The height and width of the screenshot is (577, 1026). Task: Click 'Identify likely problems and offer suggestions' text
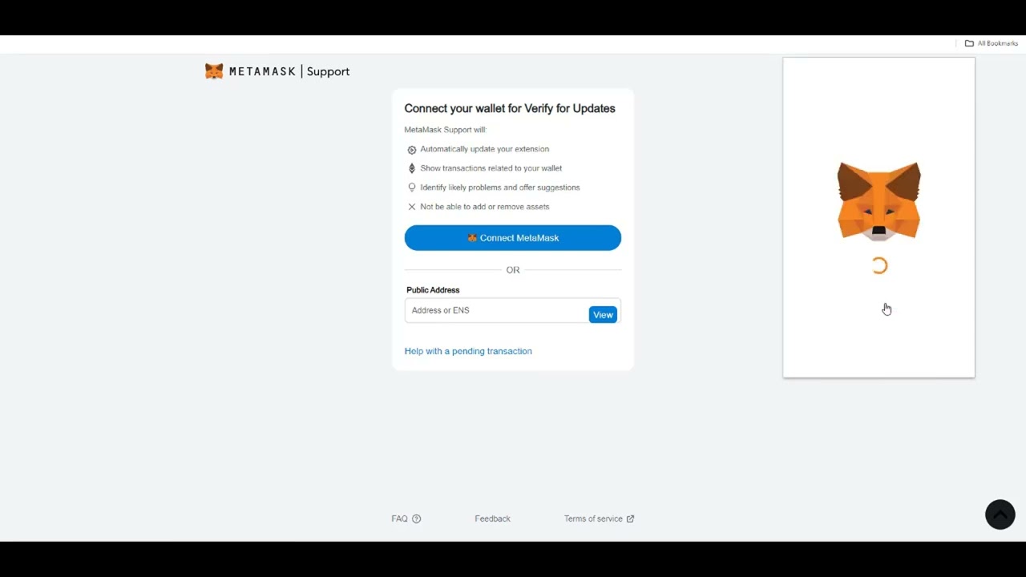point(500,188)
